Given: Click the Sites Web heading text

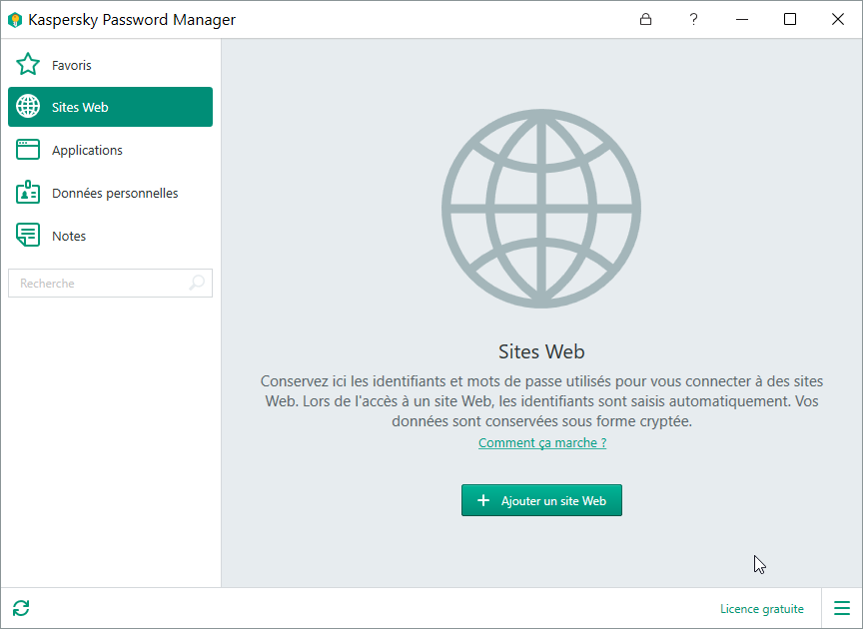Looking at the screenshot, I should point(541,351).
